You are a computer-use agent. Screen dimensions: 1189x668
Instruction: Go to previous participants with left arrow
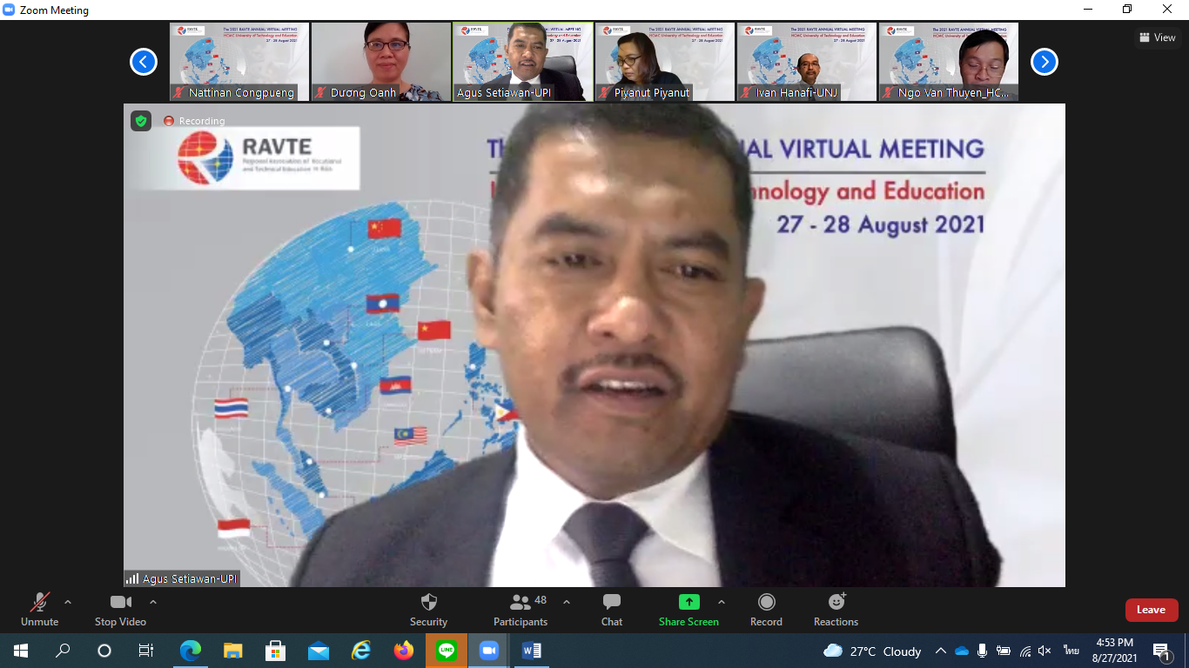[144, 62]
